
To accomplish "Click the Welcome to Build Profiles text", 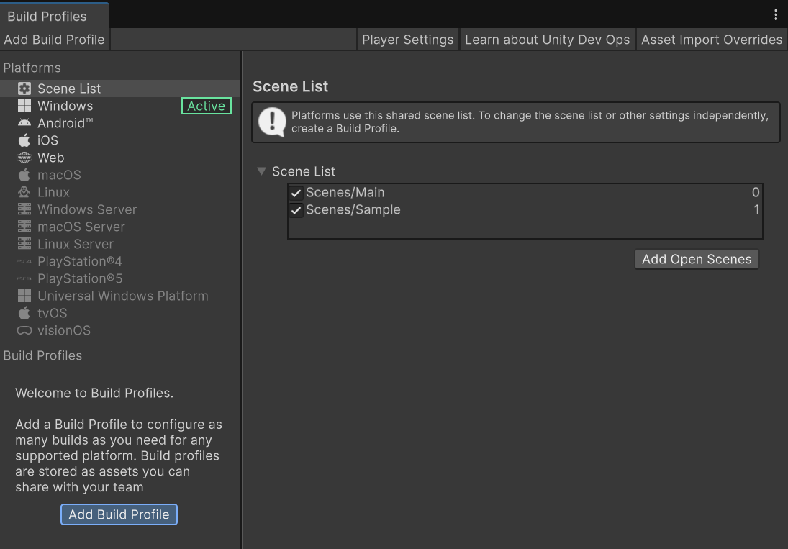I will [x=94, y=393].
